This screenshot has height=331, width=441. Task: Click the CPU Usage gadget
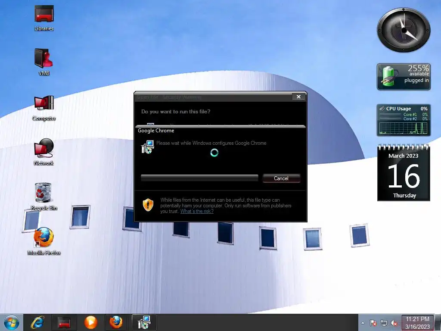tap(404, 120)
